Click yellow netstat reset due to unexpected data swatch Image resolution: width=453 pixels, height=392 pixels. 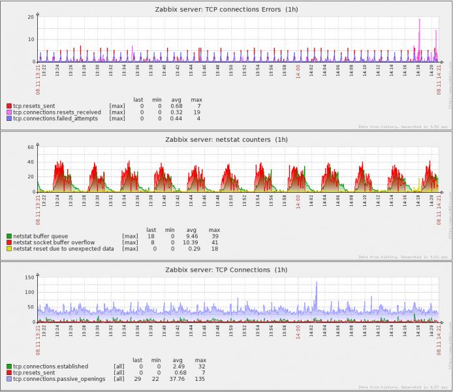tap(9, 249)
